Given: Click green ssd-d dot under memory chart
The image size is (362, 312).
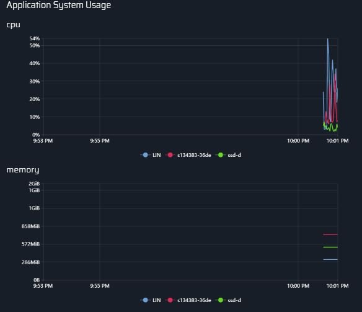Looking at the screenshot, I should click(221, 300).
